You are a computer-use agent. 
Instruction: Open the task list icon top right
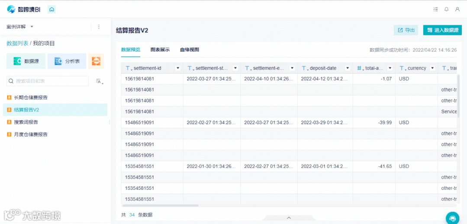436,9
